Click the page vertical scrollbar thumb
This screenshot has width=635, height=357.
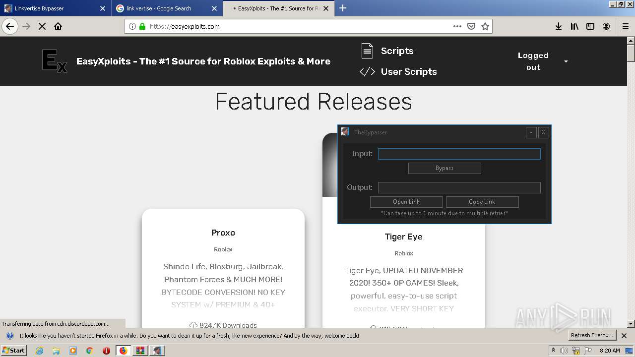tap(631, 53)
